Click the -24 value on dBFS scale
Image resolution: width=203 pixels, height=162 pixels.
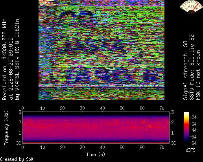click(193, 117)
